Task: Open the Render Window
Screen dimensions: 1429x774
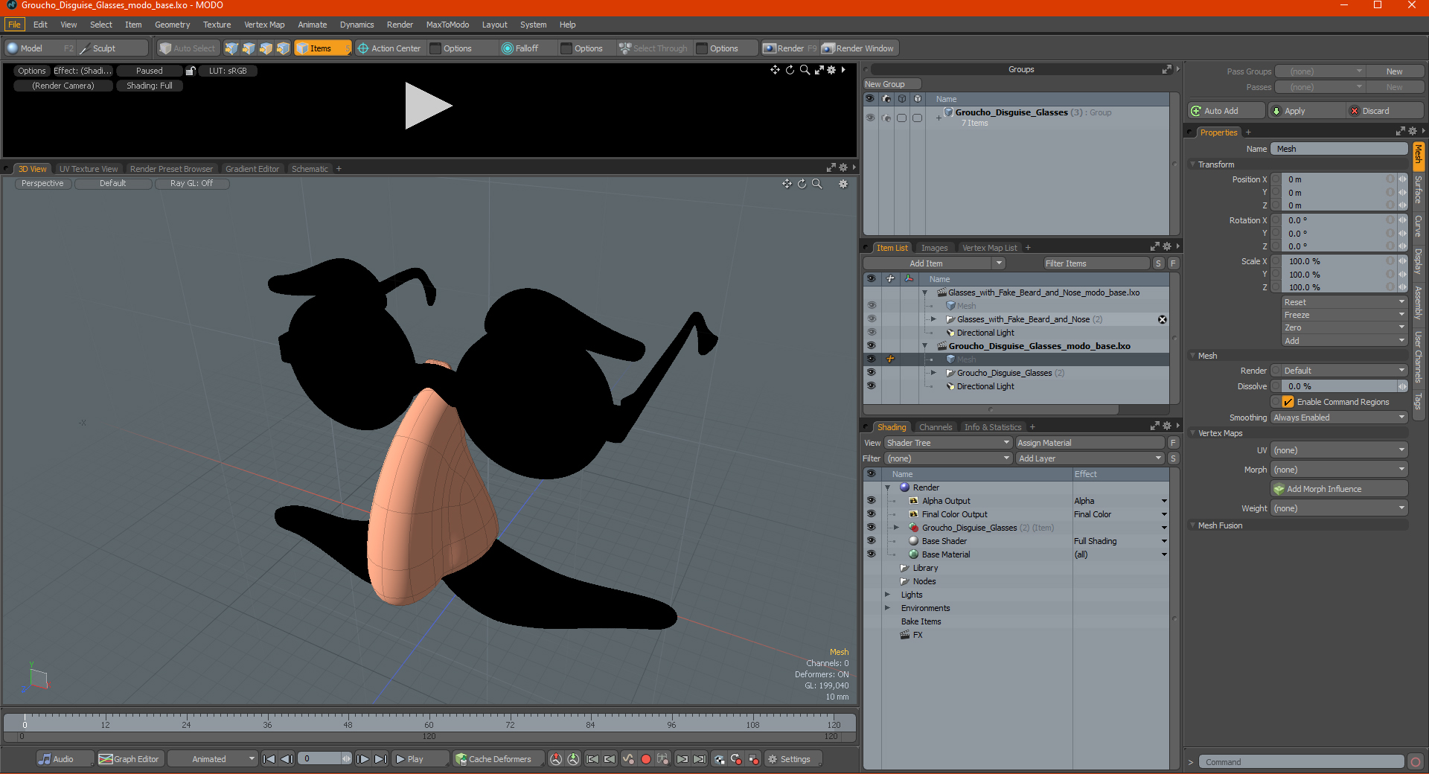Action: (858, 48)
